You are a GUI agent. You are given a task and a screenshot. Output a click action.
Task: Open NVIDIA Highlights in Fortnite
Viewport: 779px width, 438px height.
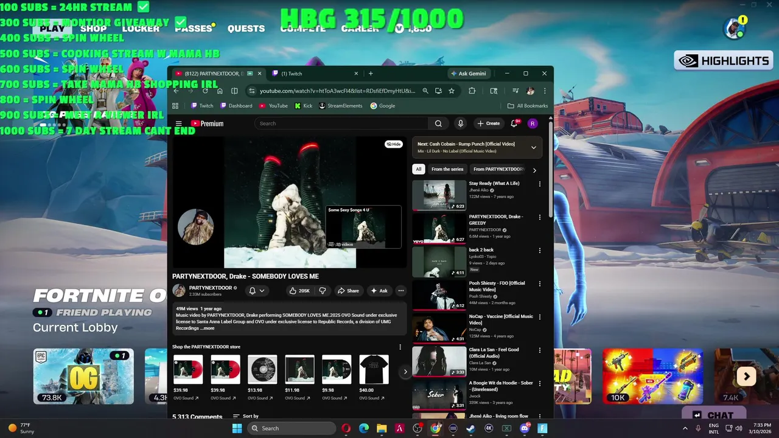[724, 61]
